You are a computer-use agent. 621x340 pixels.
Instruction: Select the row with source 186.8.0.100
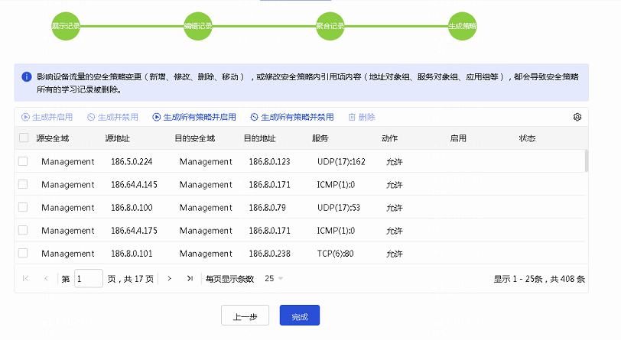23,207
